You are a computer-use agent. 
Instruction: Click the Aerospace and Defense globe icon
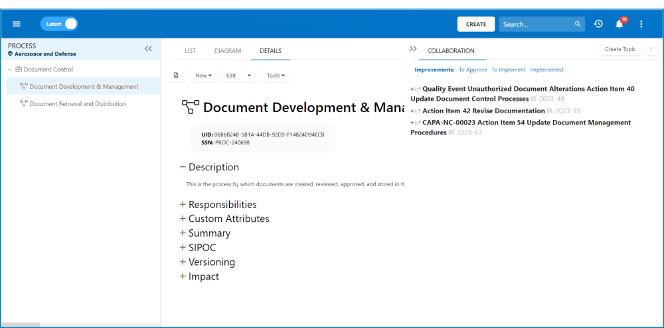(x=11, y=54)
